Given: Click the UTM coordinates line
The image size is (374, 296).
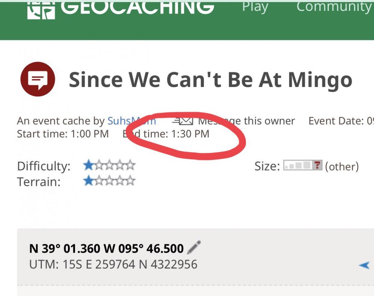Looking at the screenshot, I should tap(113, 265).
